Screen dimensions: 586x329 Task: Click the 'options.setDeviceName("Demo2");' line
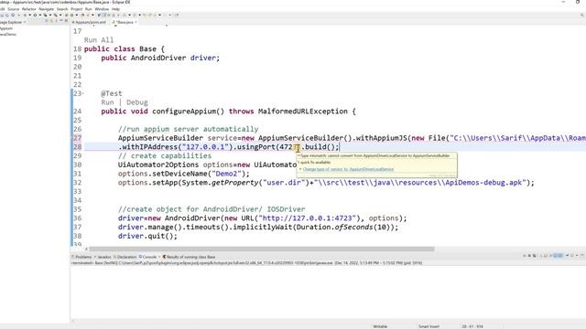coord(183,174)
